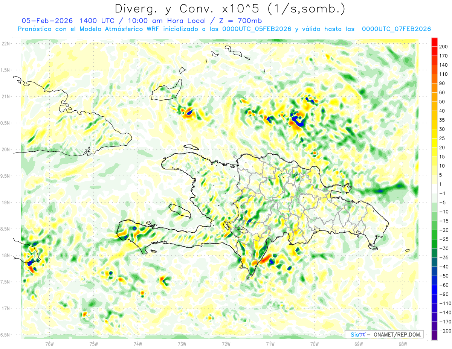Click the '20N' latitude label
Screen dimensions: 452x349
[x=5, y=149]
